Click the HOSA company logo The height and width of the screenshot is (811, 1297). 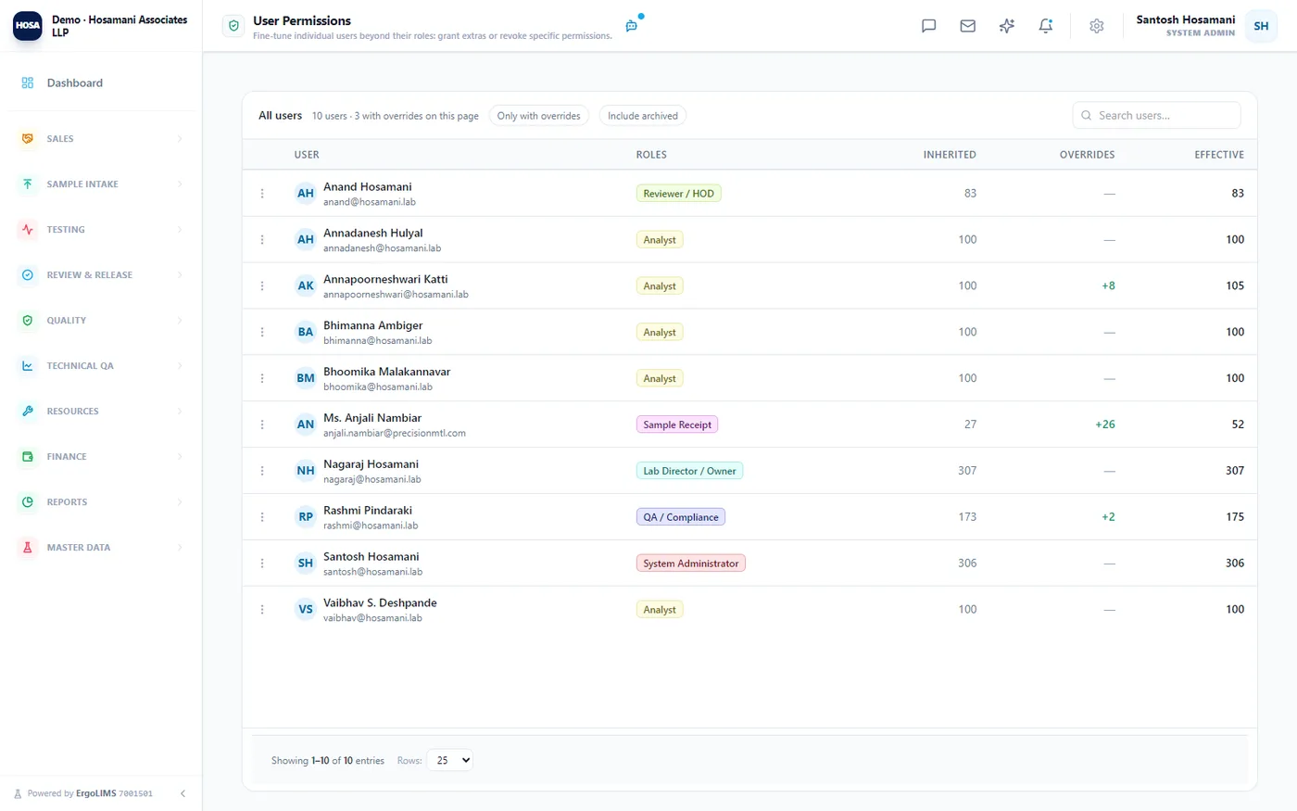(x=28, y=25)
